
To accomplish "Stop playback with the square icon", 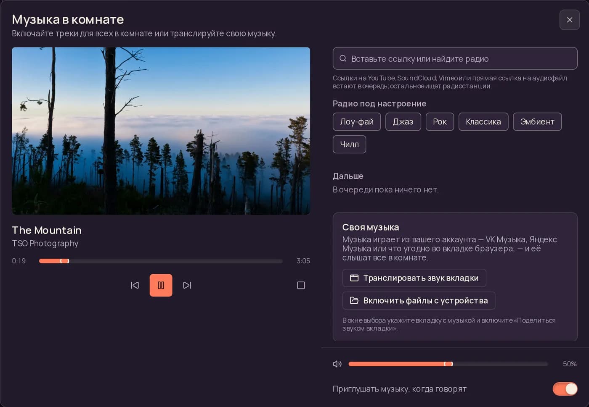I will [x=301, y=285].
